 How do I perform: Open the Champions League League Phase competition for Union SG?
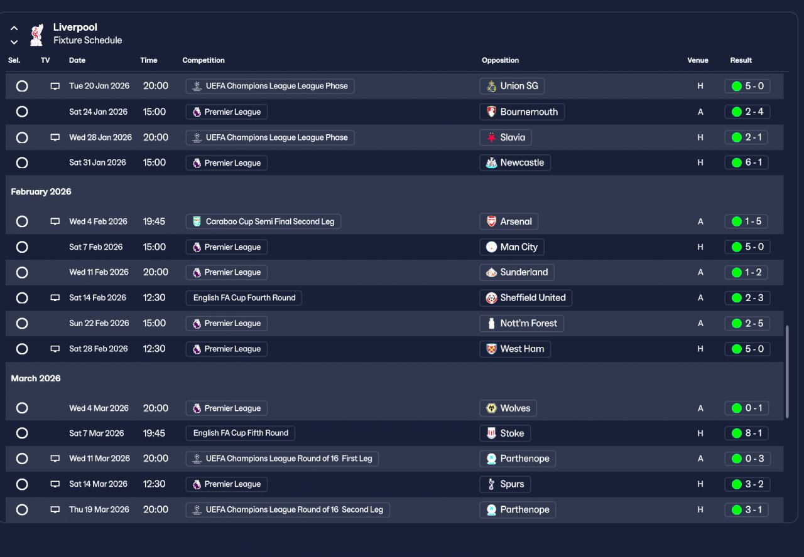click(x=270, y=86)
